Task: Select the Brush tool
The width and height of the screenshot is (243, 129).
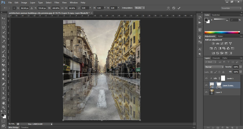Action: point(3,51)
